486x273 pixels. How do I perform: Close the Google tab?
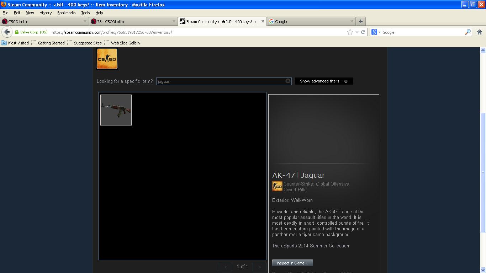click(x=352, y=21)
